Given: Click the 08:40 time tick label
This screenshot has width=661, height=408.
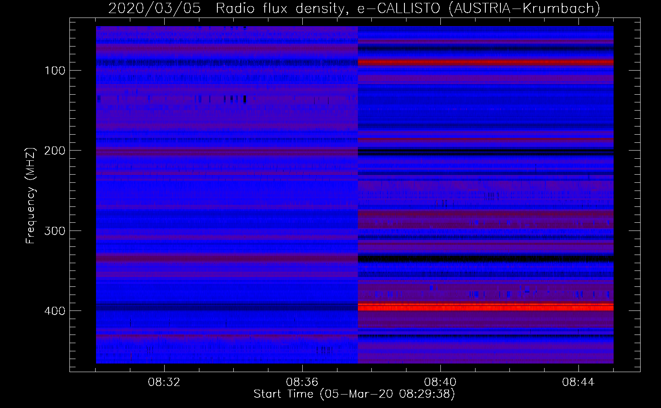Looking at the screenshot, I should point(440,382).
